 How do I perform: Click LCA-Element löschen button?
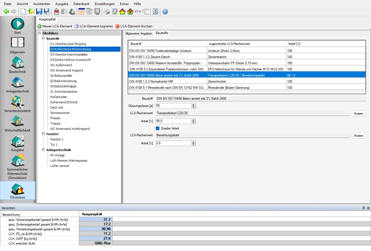[x=134, y=26]
